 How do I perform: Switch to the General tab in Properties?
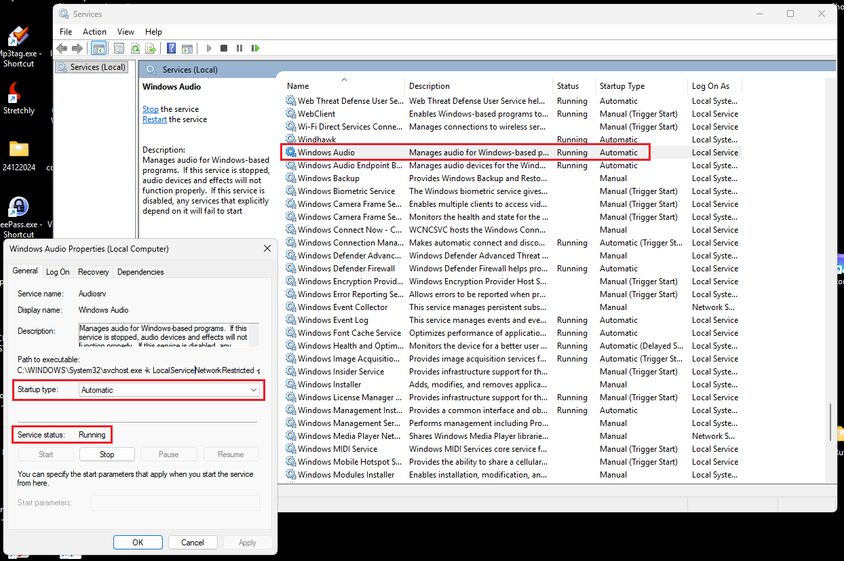(x=25, y=271)
